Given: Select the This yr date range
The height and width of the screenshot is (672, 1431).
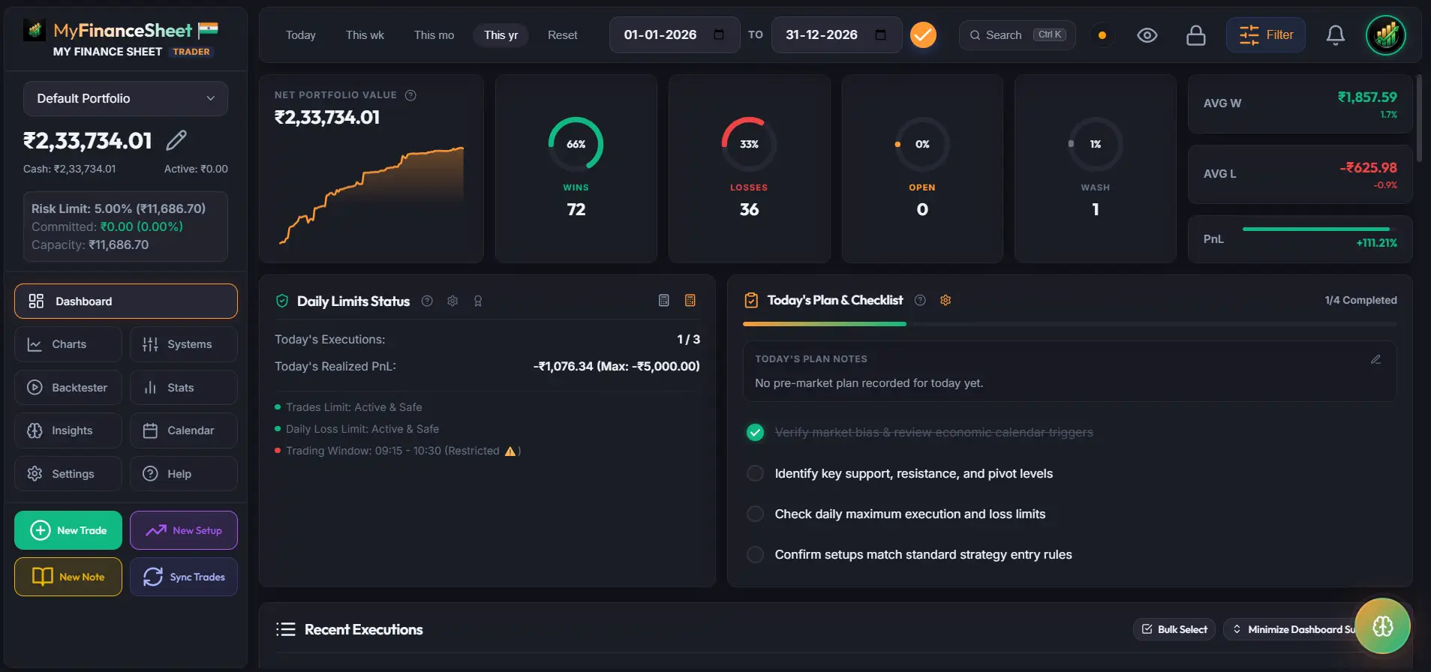Looking at the screenshot, I should click(501, 35).
